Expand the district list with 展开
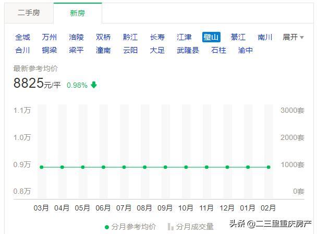Viewport: 318px width, 234px height. [293, 37]
